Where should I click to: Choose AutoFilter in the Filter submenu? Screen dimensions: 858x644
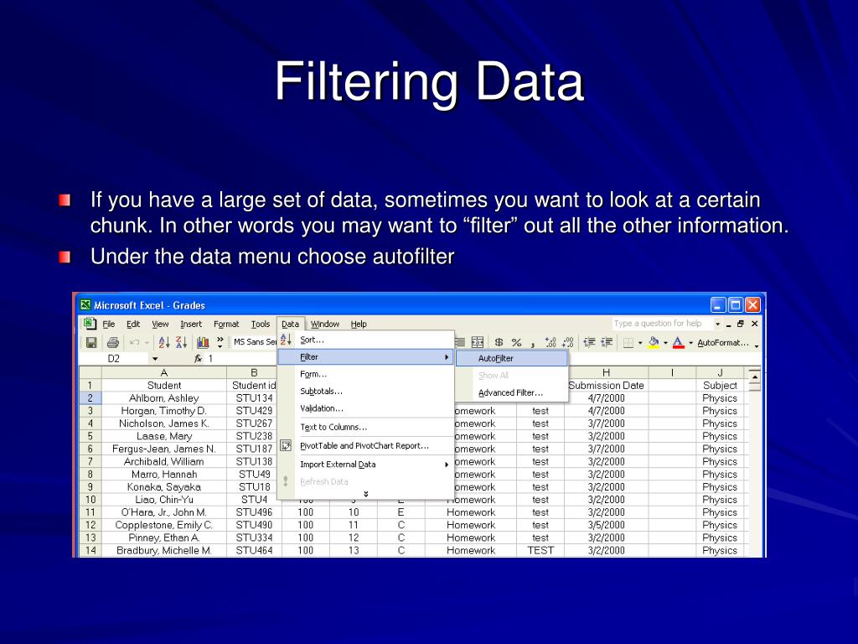(x=512, y=358)
